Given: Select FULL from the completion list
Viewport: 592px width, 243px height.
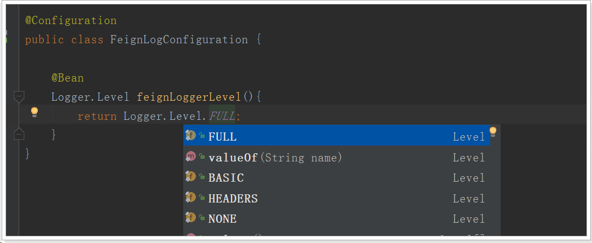Looking at the screenshot, I should pyautogui.click(x=222, y=136).
